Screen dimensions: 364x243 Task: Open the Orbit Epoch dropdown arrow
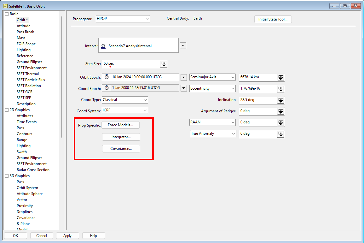pyautogui.click(x=183, y=77)
